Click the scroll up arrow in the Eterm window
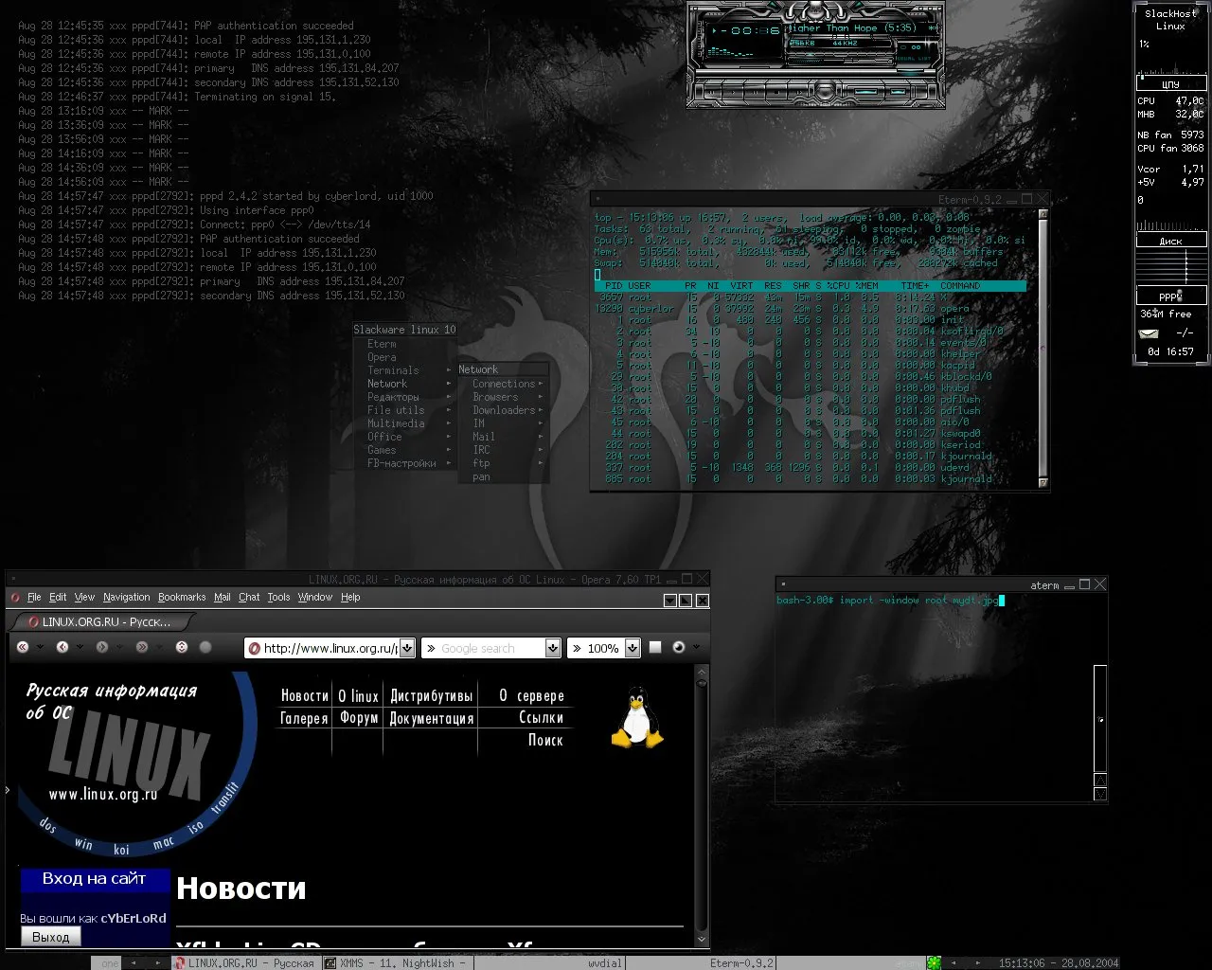The image size is (1212, 970). pyautogui.click(x=1043, y=214)
